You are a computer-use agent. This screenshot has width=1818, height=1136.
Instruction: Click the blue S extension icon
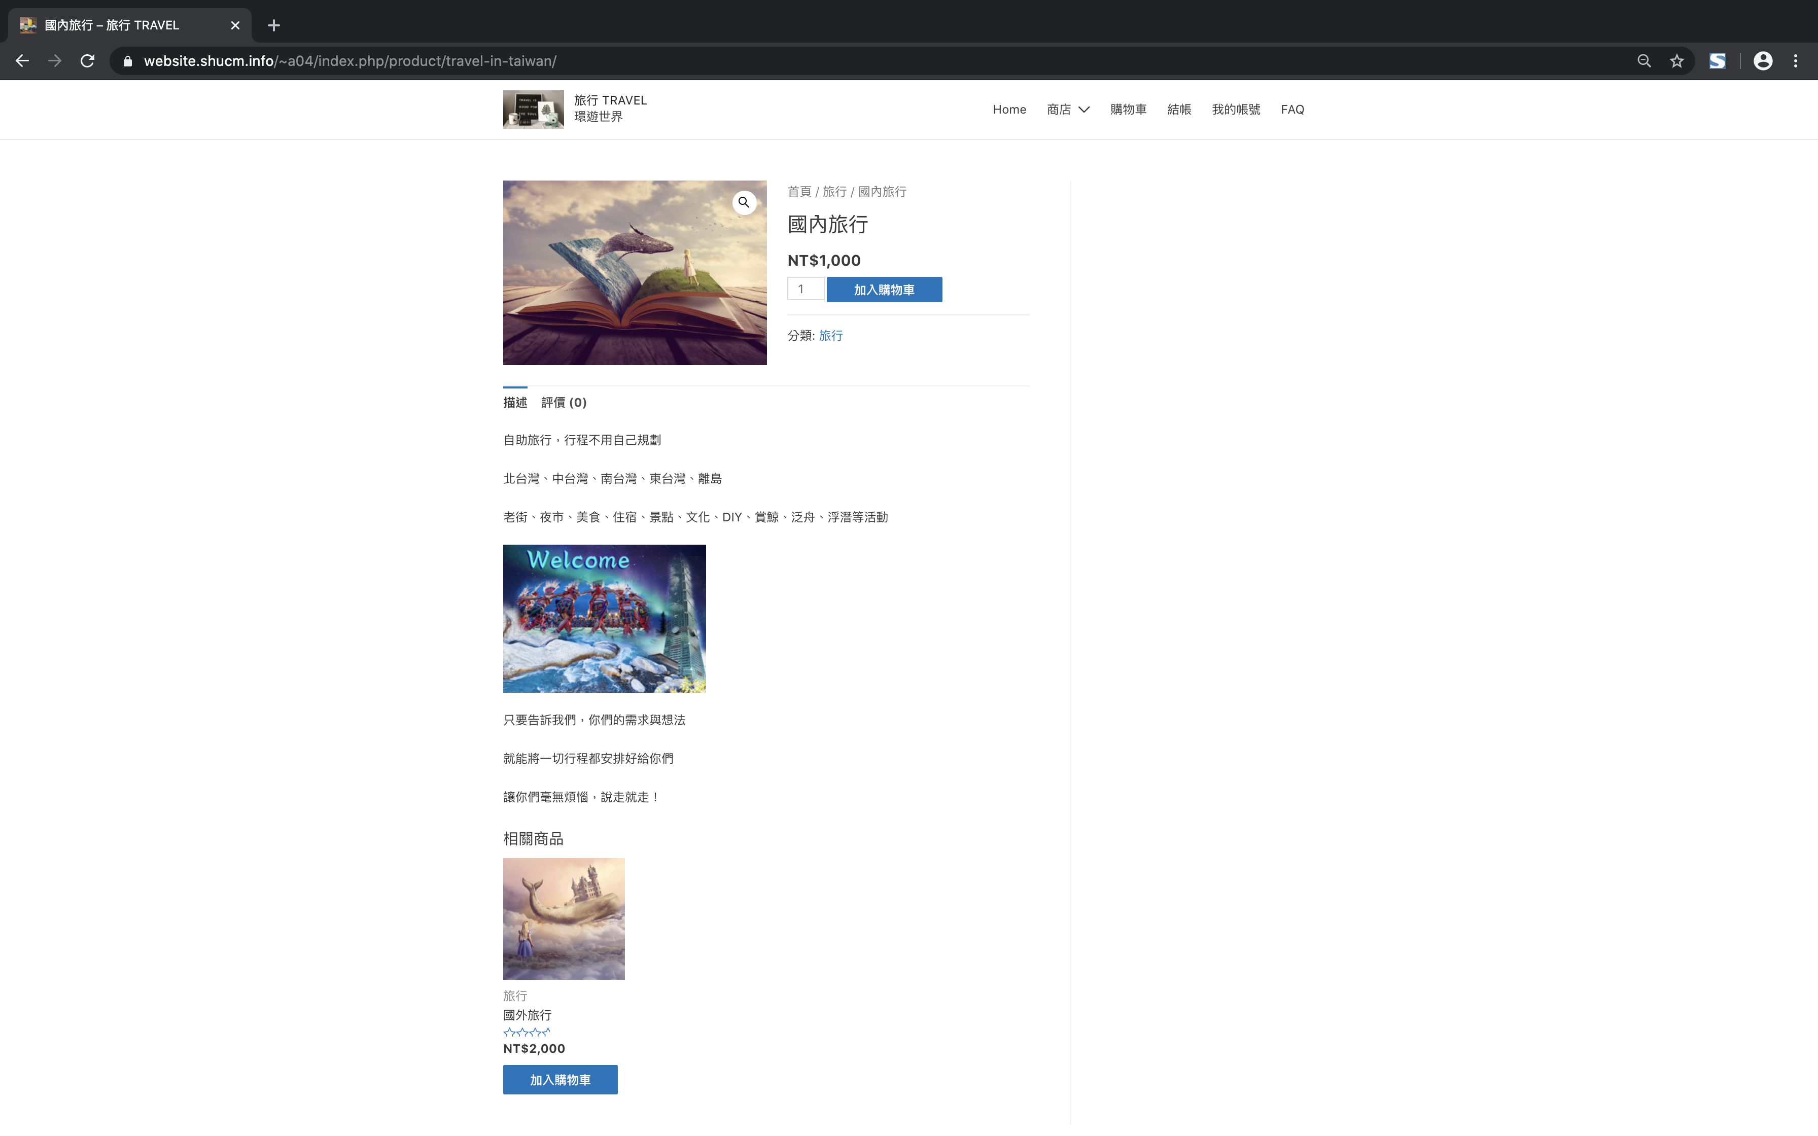pyautogui.click(x=1718, y=61)
